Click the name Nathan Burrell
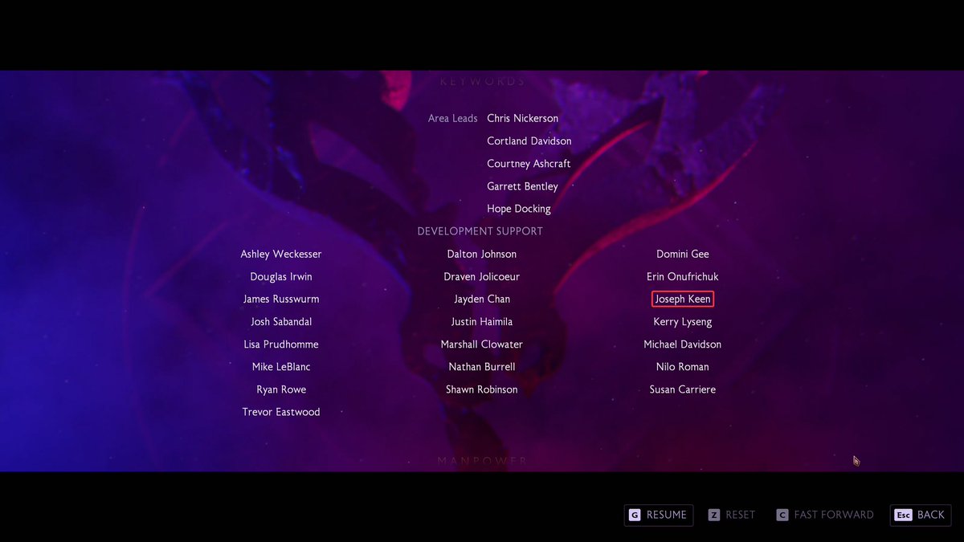This screenshot has width=964, height=542. click(482, 366)
